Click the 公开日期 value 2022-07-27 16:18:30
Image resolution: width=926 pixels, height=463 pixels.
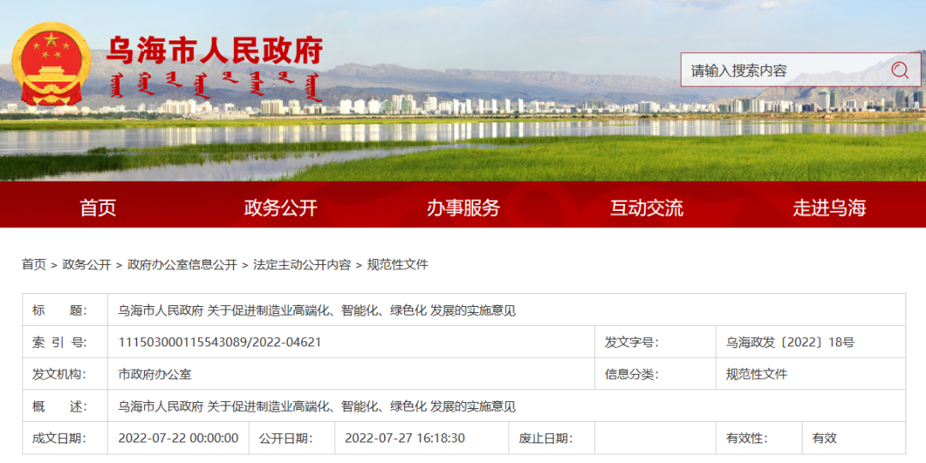405,438
